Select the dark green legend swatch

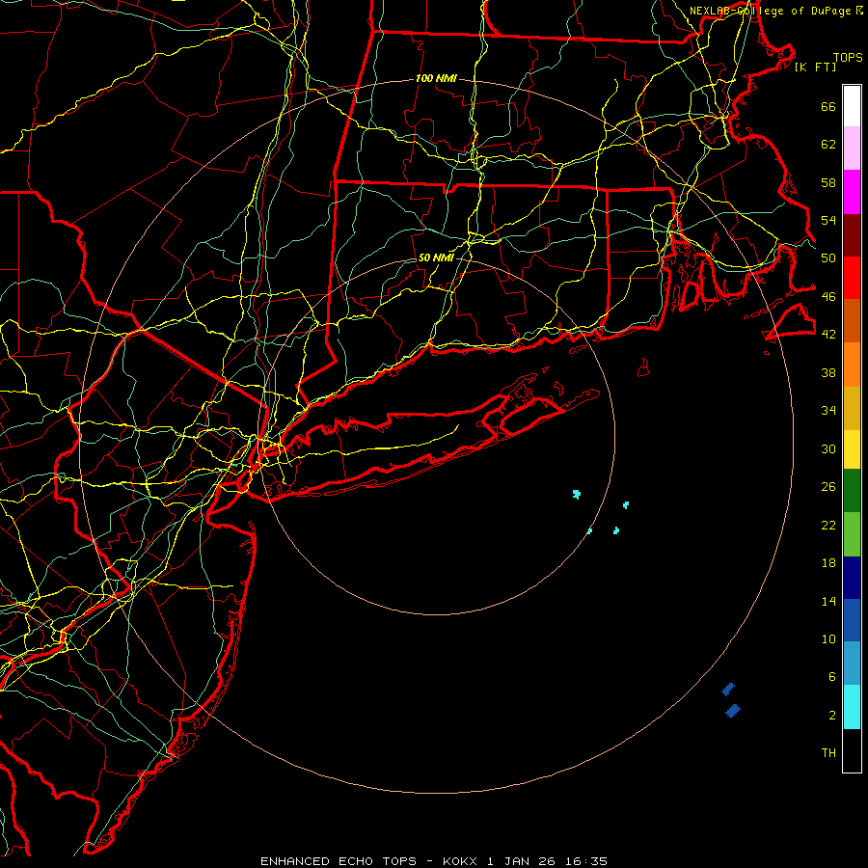coord(852,491)
